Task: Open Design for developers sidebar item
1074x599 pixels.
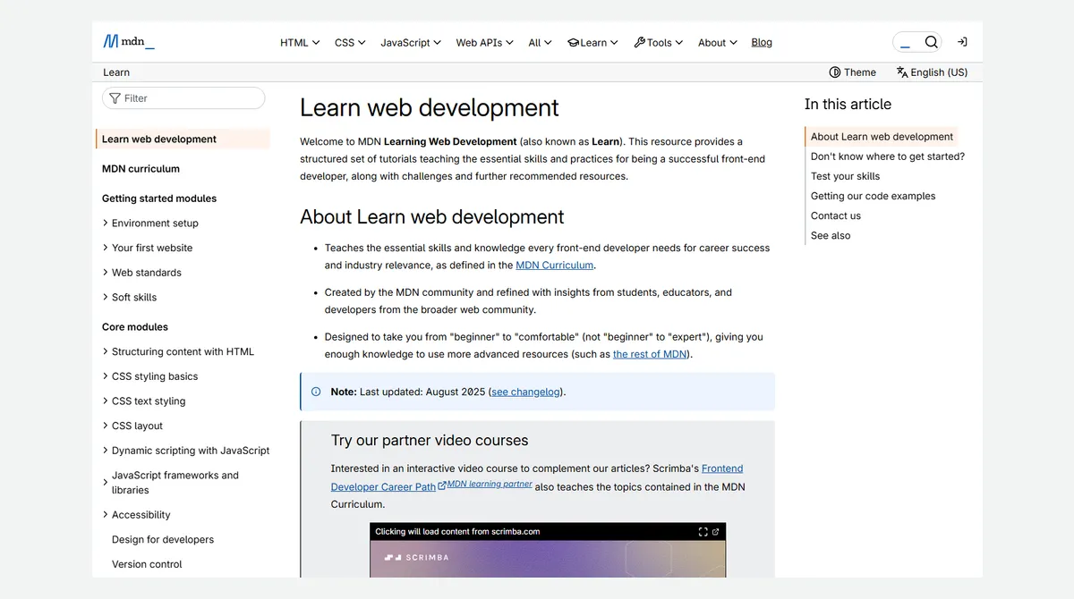Action: (x=163, y=539)
